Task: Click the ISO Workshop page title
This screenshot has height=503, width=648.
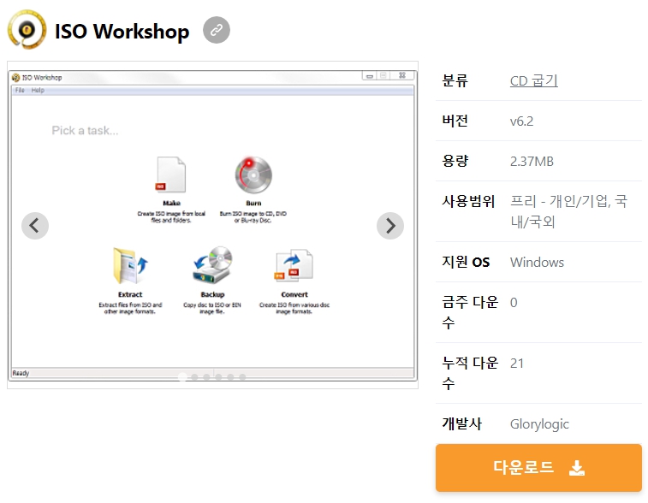Action: pos(122,32)
